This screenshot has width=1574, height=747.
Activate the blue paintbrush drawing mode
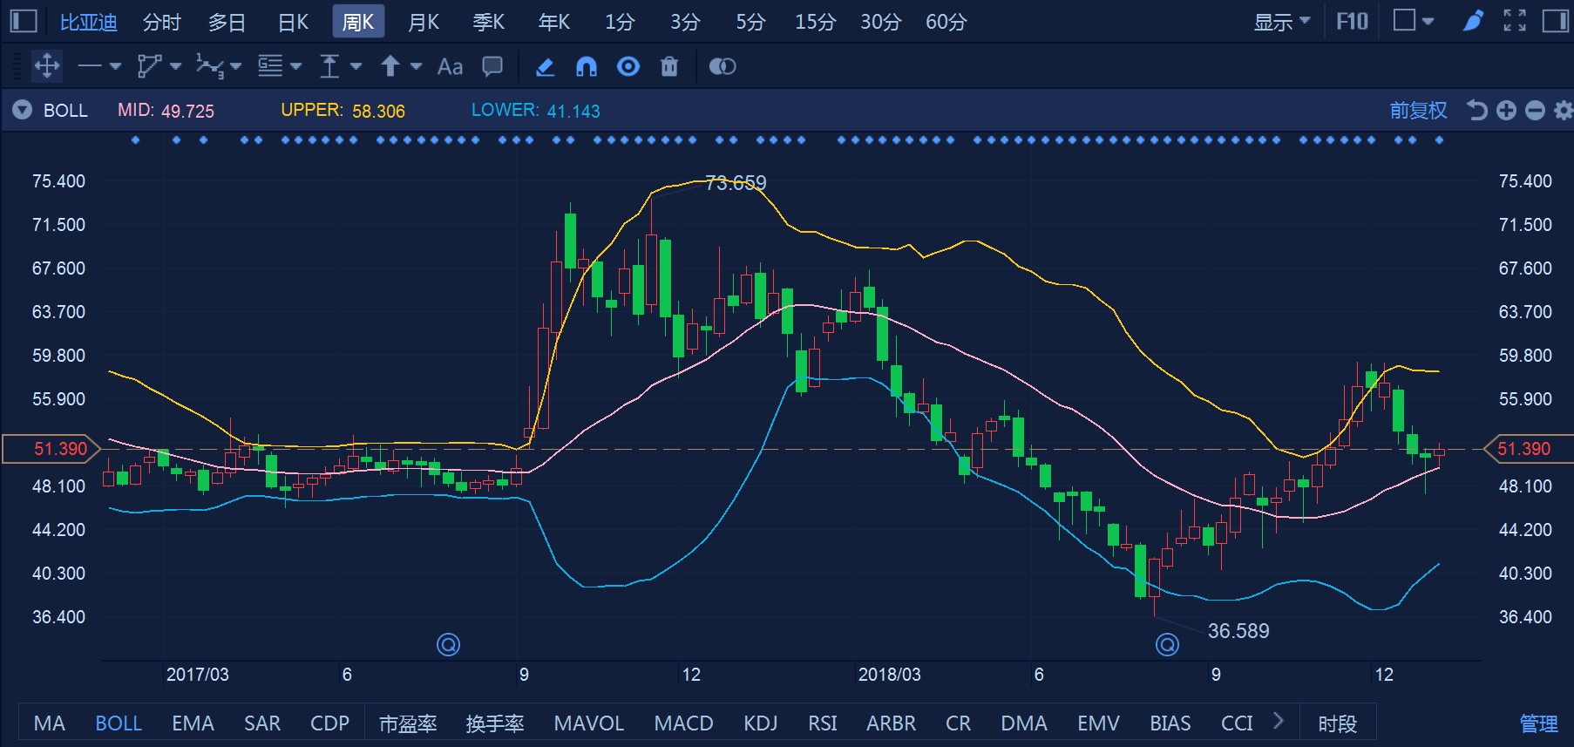click(1473, 21)
